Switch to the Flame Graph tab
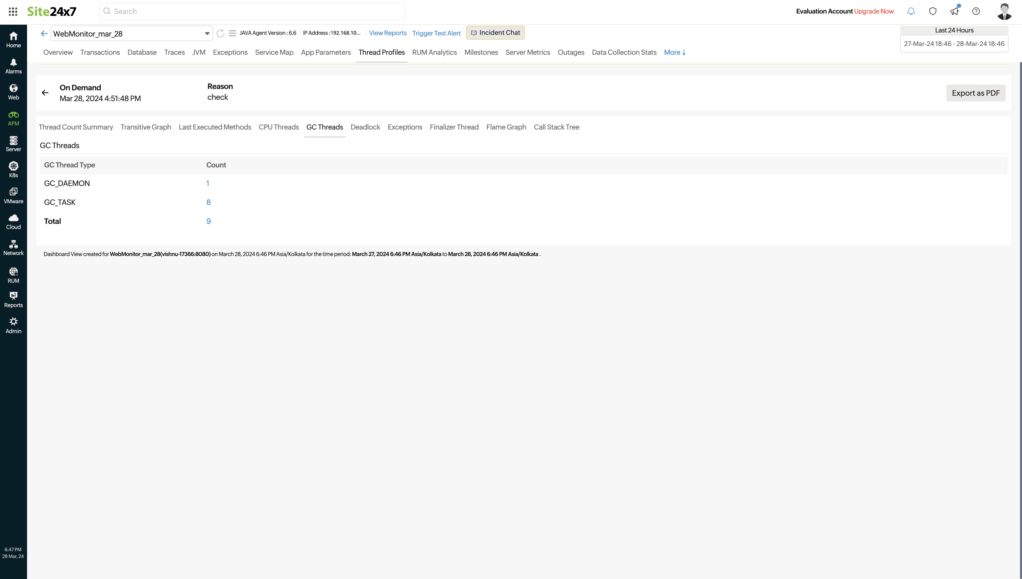The image size is (1022, 579). coord(506,127)
